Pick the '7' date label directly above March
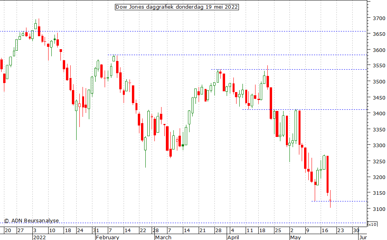Viewport: 387px width, 240px height. 169,231
